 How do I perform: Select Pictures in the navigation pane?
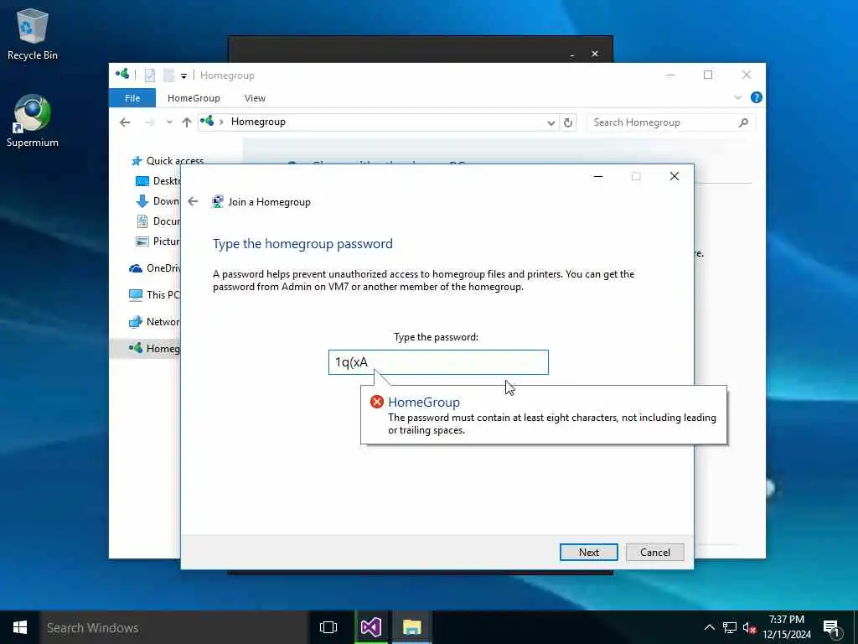click(x=158, y=241)
